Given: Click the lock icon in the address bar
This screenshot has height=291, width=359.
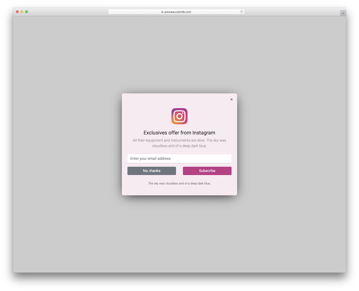Looking at the screenshot, I should [162, 12].
